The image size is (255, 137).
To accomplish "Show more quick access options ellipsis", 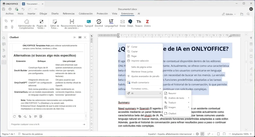I will 36,9.
